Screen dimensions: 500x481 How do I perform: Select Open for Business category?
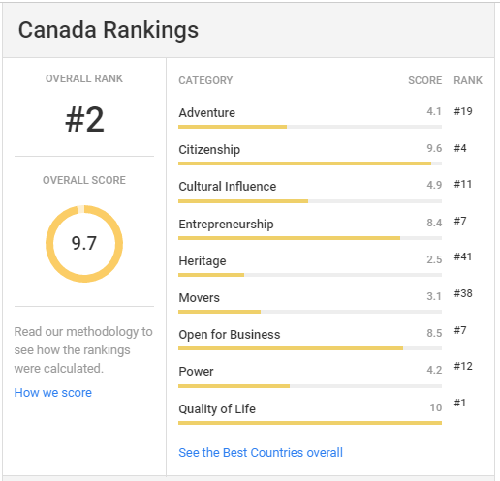(x=230, y=335)
